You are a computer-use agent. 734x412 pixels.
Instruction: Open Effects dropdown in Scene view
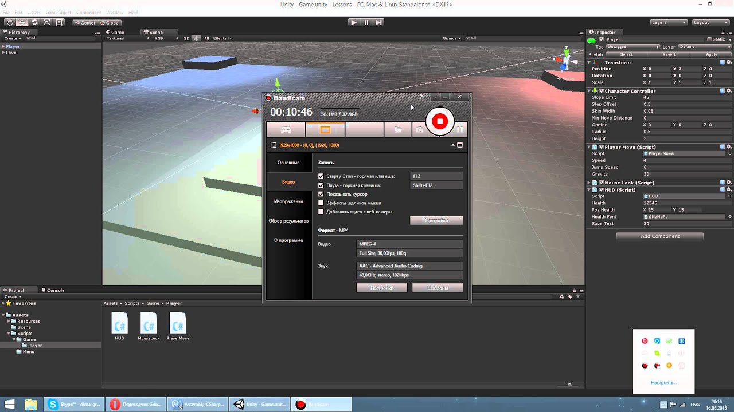point(222,38)
